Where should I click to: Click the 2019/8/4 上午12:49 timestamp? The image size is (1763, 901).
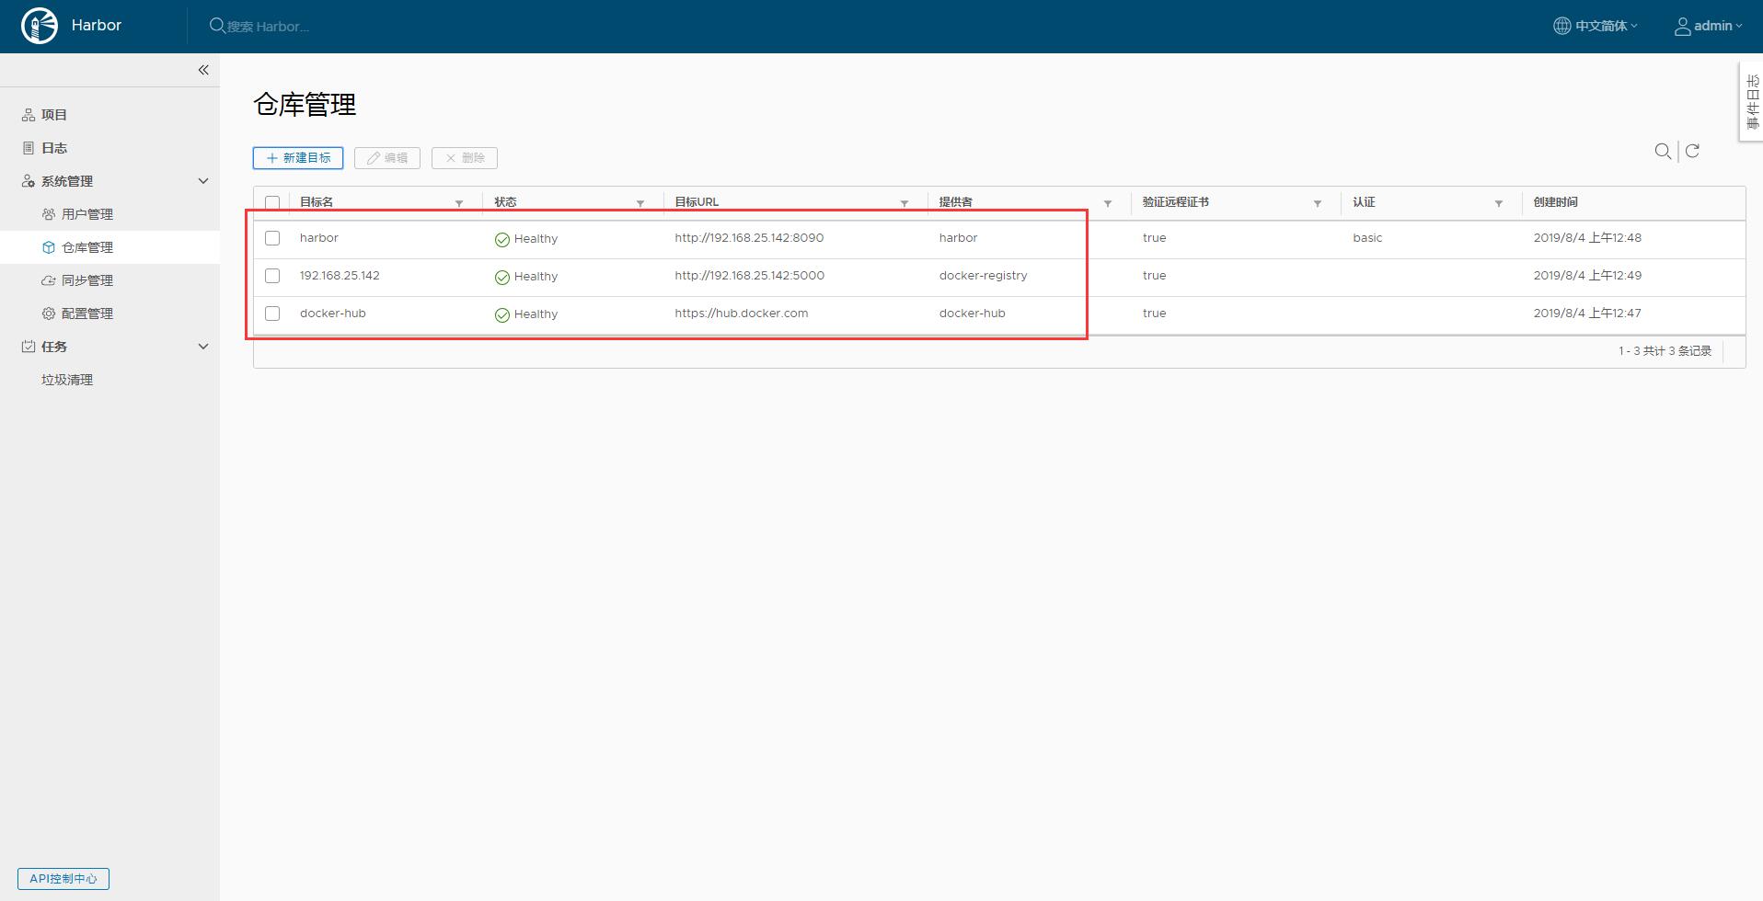click(x=1587, y=276)
